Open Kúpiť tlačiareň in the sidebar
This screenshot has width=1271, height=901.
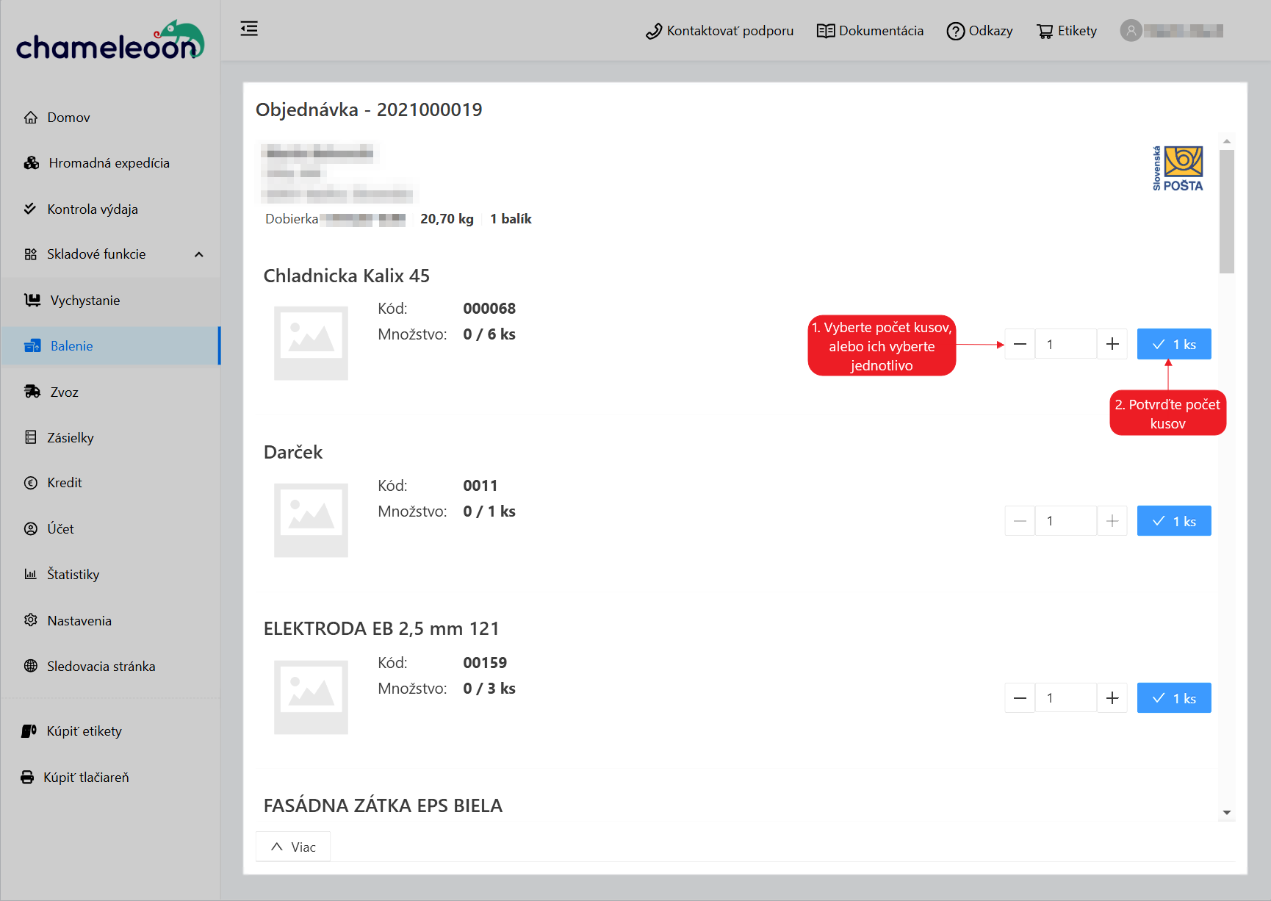click(x=86, y=778)
